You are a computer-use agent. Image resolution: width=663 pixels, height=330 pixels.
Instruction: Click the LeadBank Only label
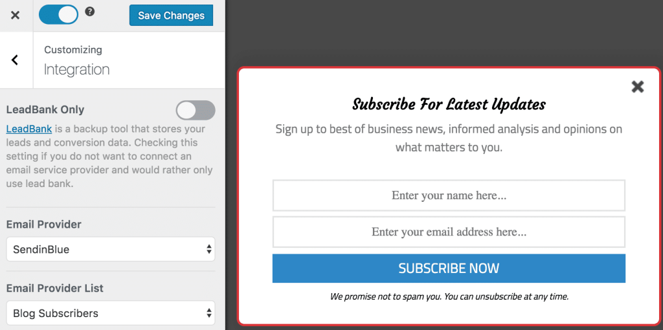[45, 110]
